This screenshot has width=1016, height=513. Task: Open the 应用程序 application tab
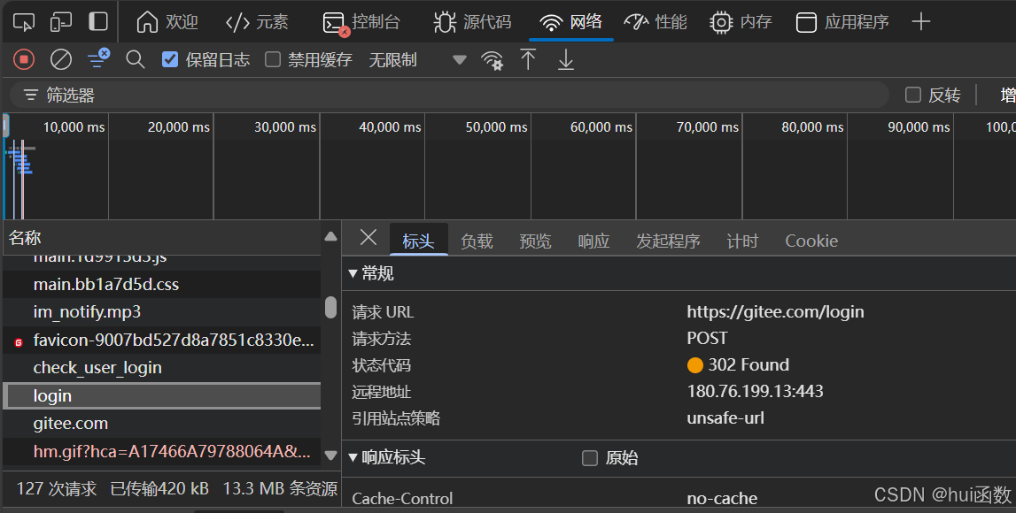click(842, 22)
